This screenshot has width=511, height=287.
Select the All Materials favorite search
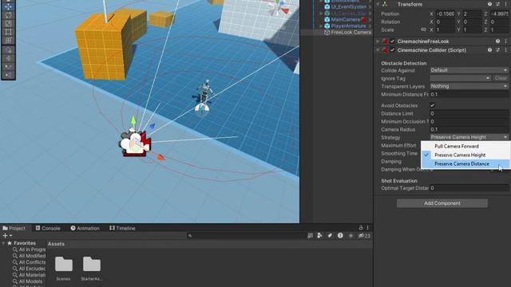point(30,275)
